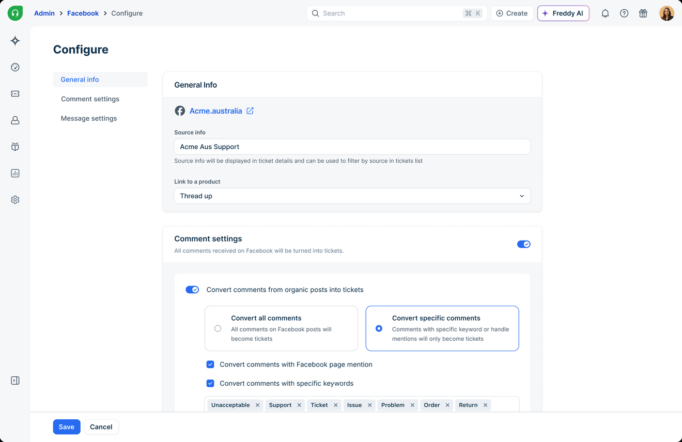Open the Admin gear sidebar icon
This screenshot has height=442, width=682.
click(15, 200)
